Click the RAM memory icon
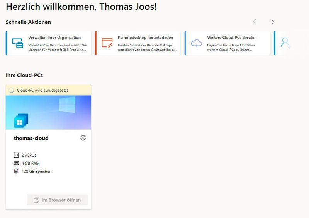Screen dimensions: 309x218 coord(16,163)
